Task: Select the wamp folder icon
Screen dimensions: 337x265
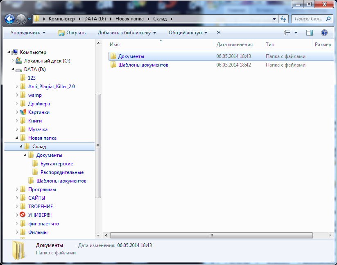Action: pyautogui.click(x=23, y=95)
